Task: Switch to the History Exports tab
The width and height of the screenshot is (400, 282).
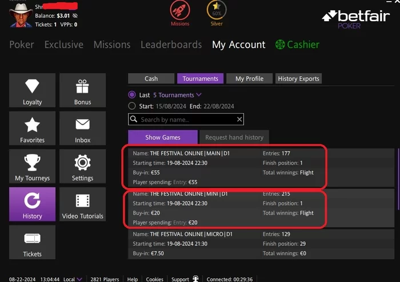Action: tap(298, 78)
